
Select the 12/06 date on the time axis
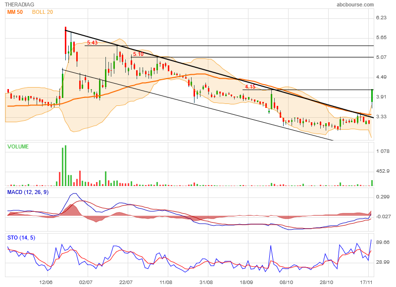tap(46, 282)
